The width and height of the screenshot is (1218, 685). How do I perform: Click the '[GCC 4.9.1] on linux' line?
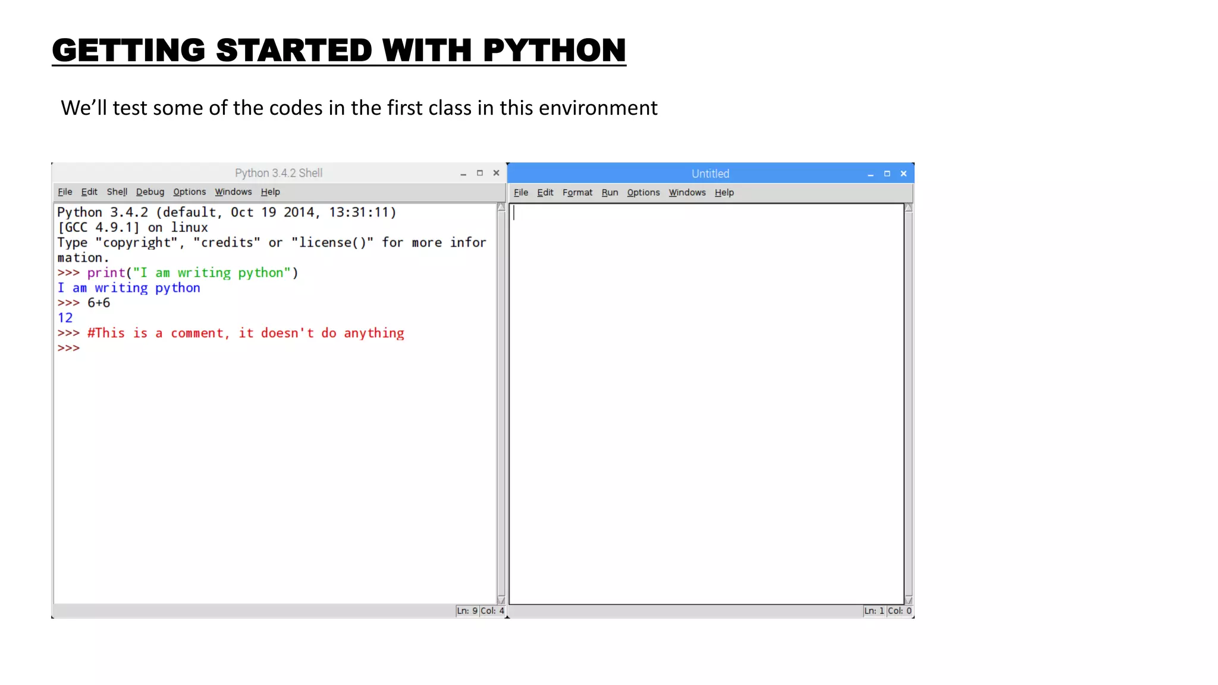point(133,228)
